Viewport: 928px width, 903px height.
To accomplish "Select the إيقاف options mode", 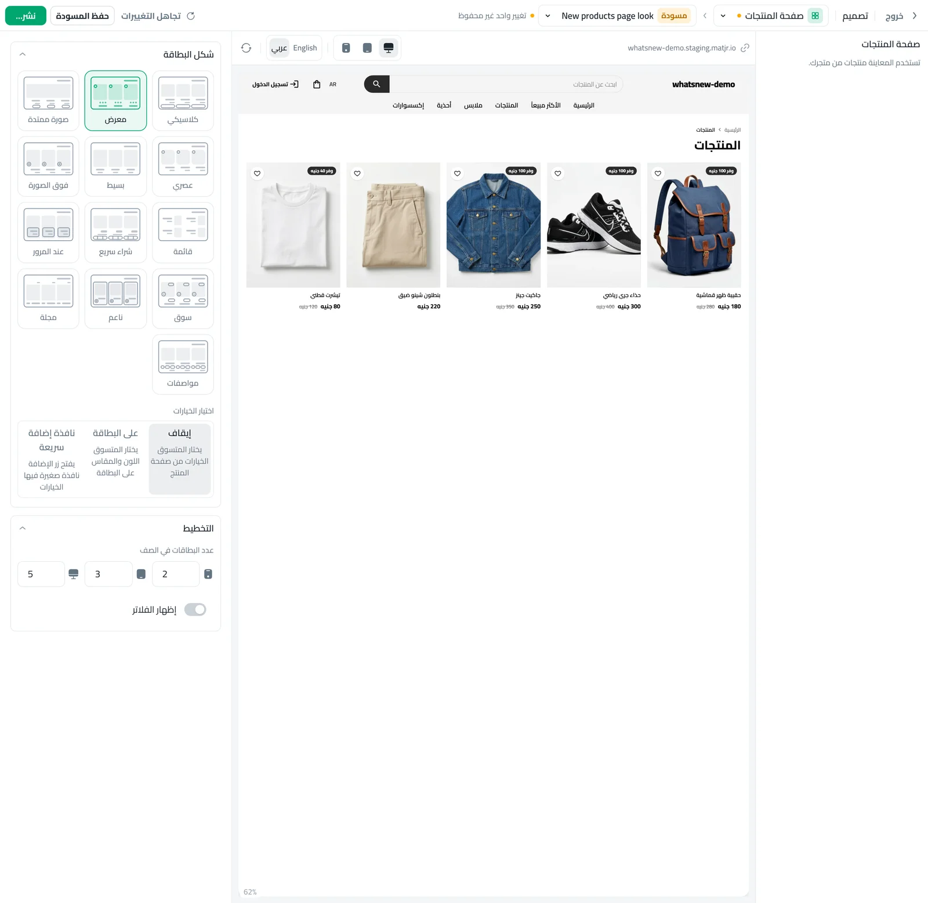I will point(180,458).
